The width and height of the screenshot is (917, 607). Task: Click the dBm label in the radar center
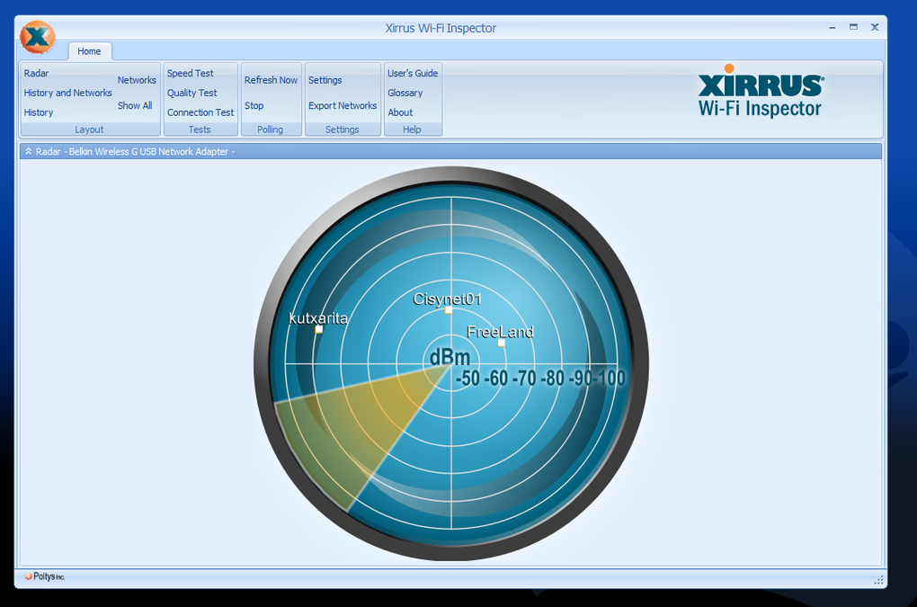click(450, 357)
